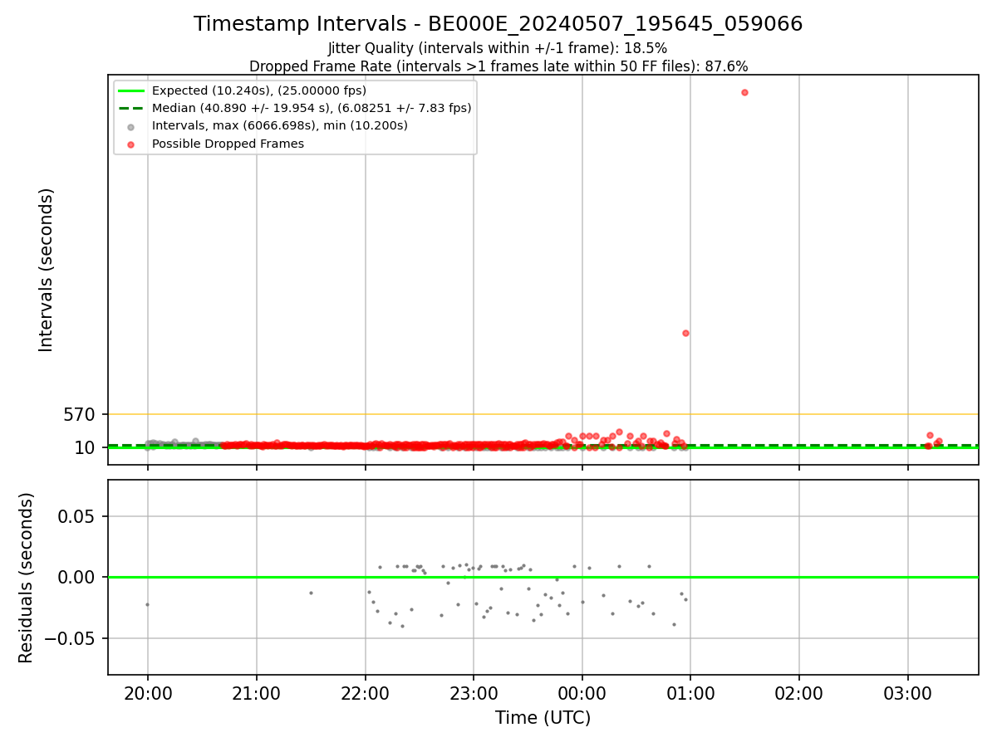Screen dimensions: 997x747
Task: Click the highest red outlier point near 01:30
Action: point(744,92)
